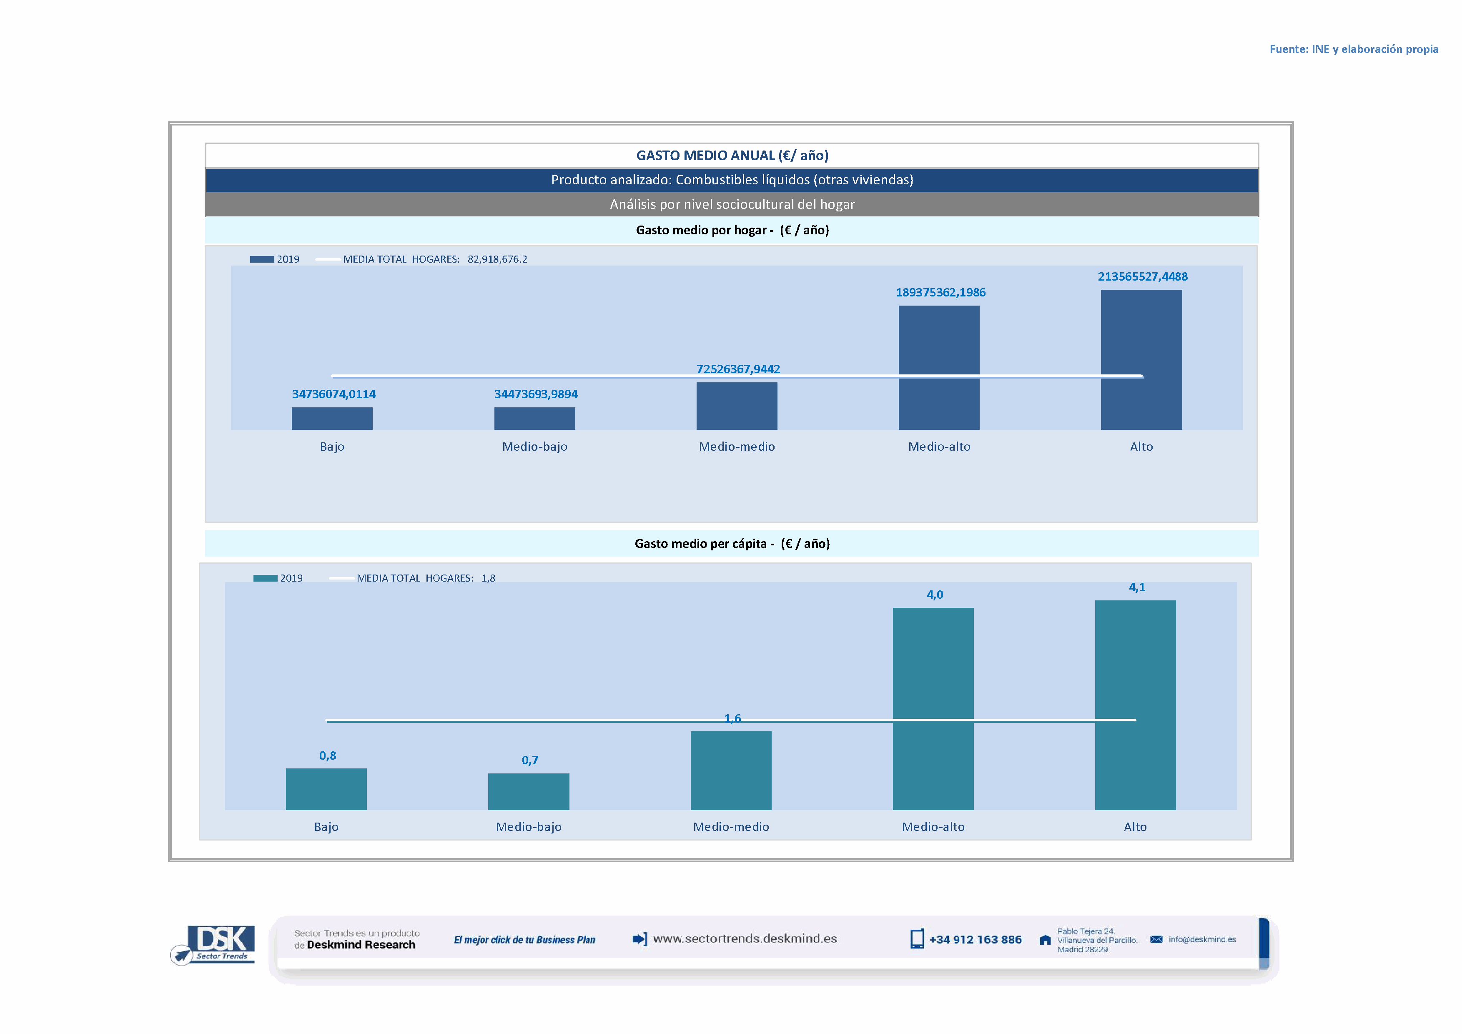Click the 2019 teal legend marker
The image size is (1462, 1034).
(x=265, y=578)
